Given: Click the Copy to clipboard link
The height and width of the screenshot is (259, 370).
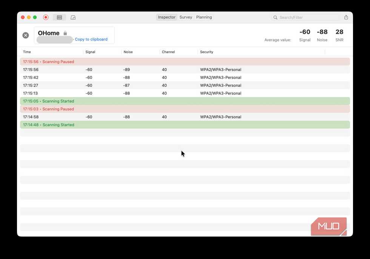Looking at the screenshot, I should (x=91, y=39).
